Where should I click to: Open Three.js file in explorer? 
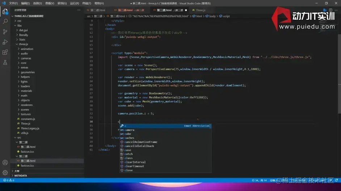tap(25, 124)
